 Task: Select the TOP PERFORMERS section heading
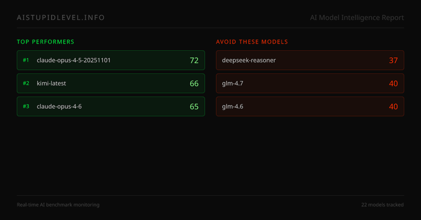[45, 41]
